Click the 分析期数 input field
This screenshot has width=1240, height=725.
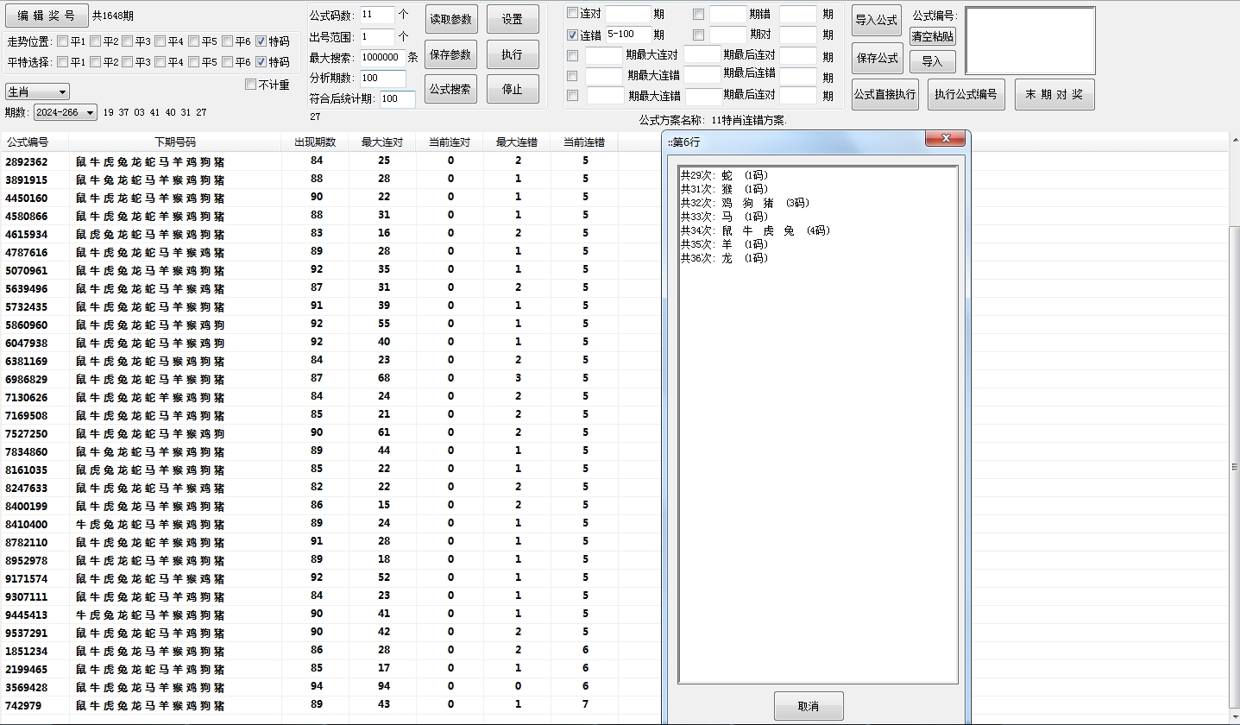pyautogui.click(x=382, y=79)
